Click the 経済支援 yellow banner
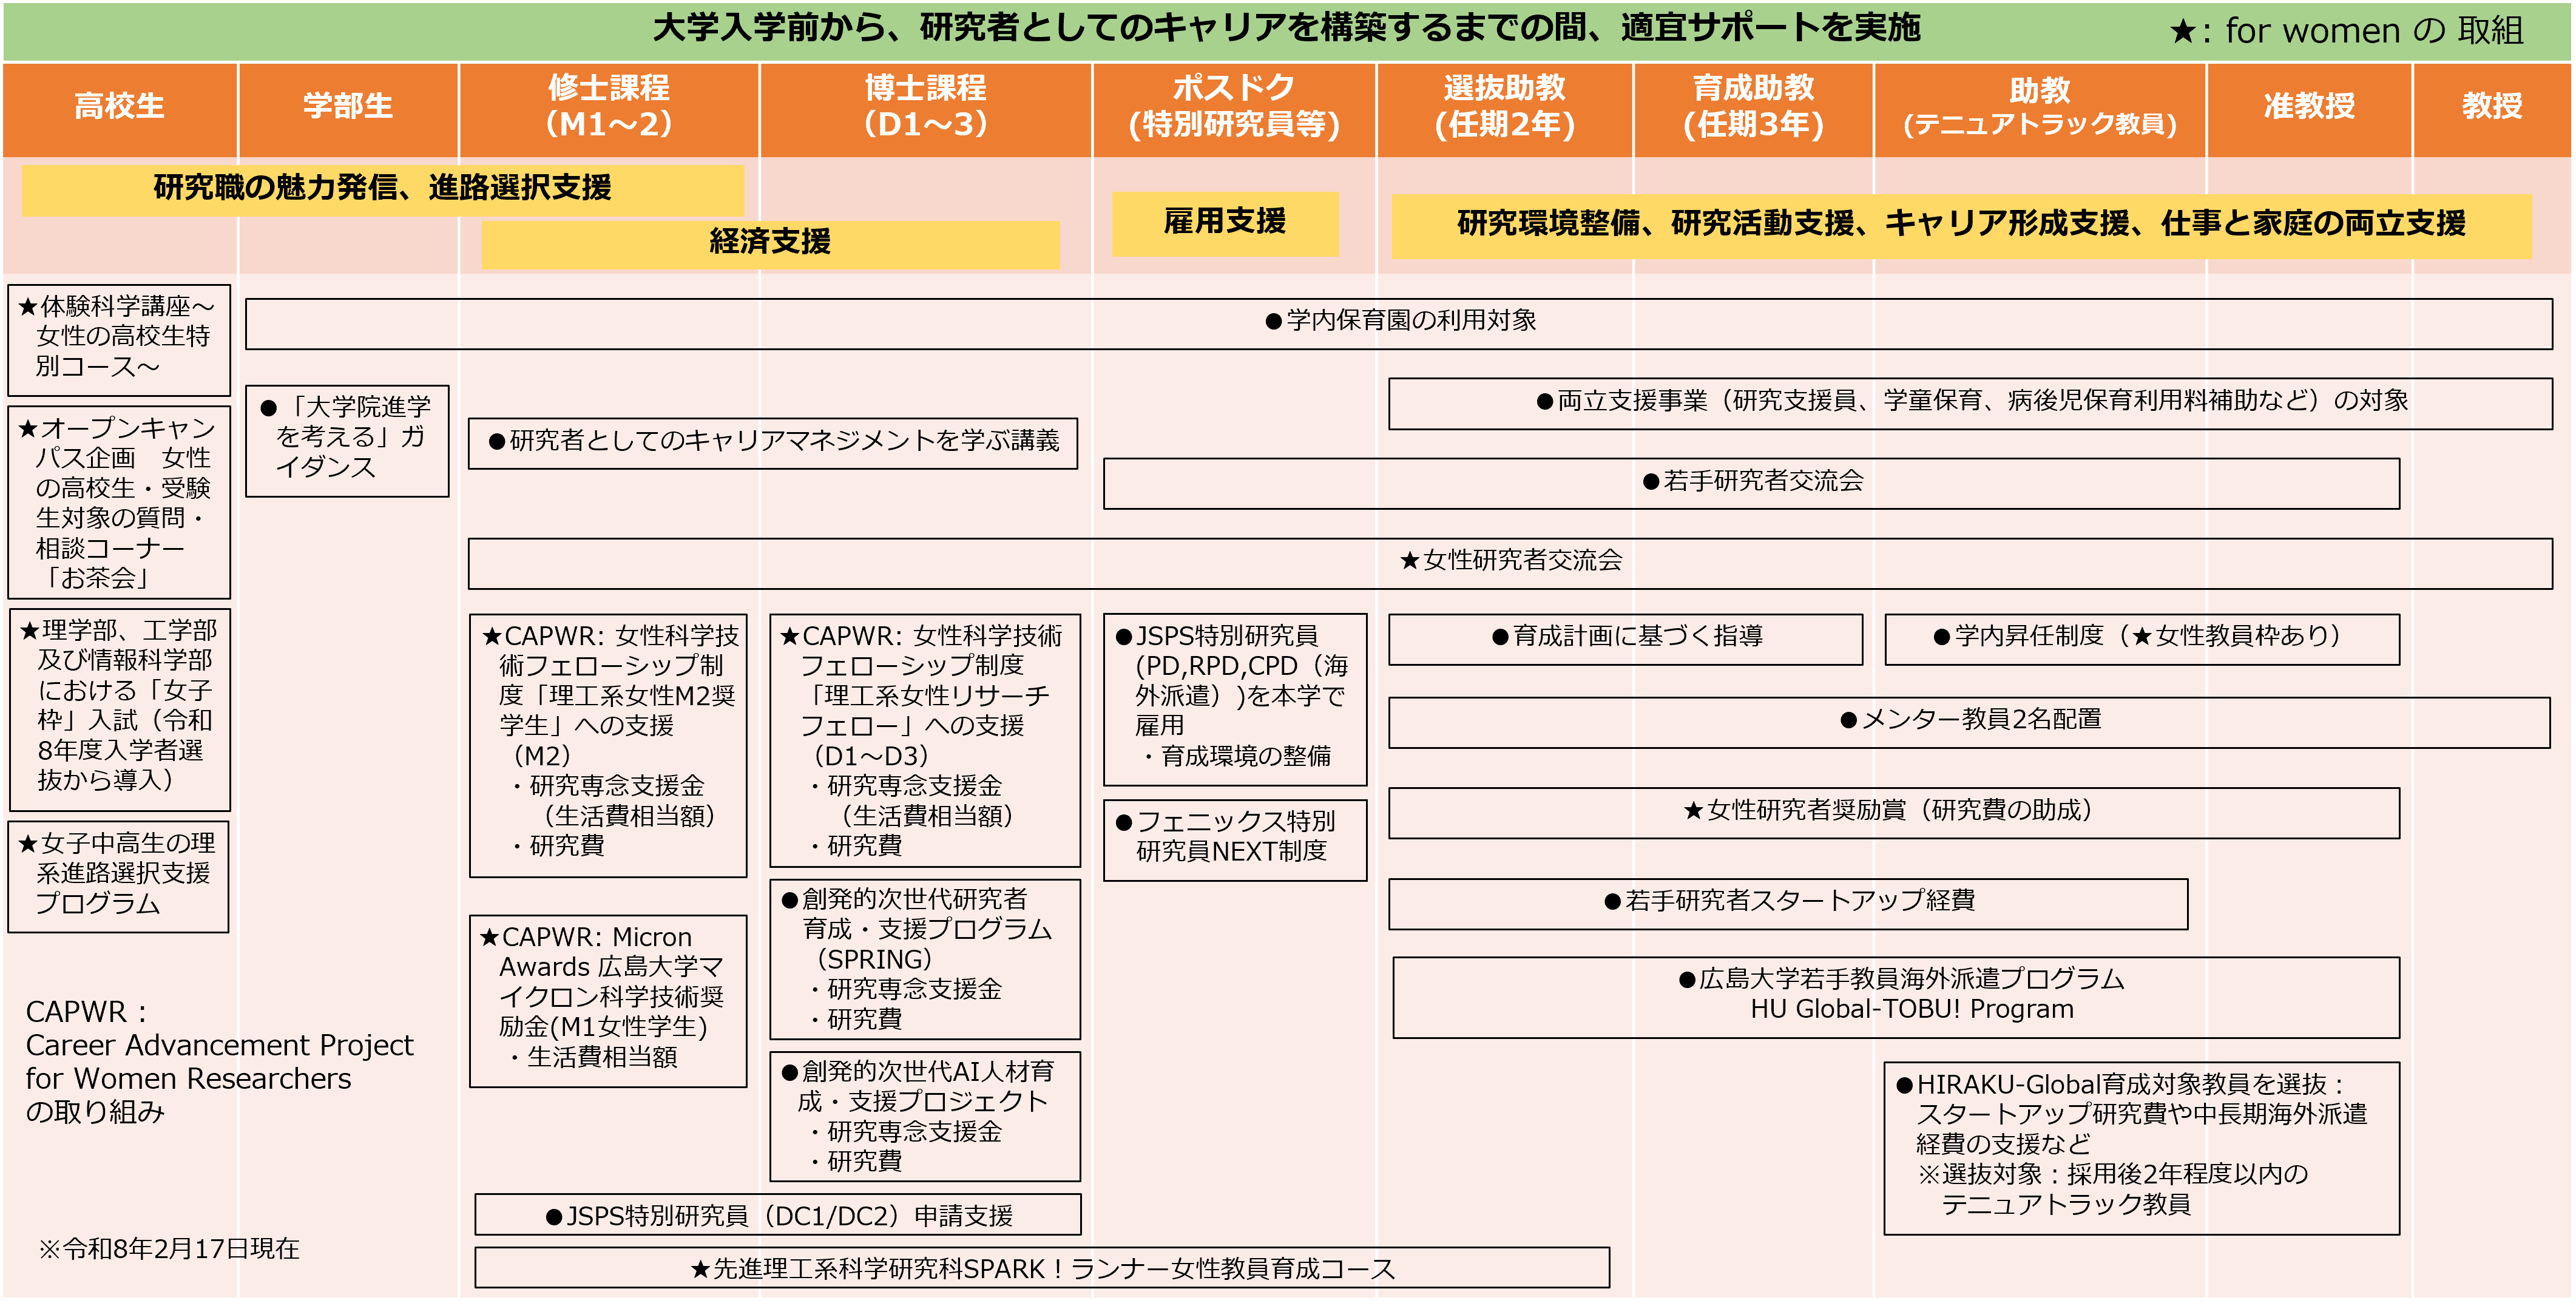 click(769, 243)
